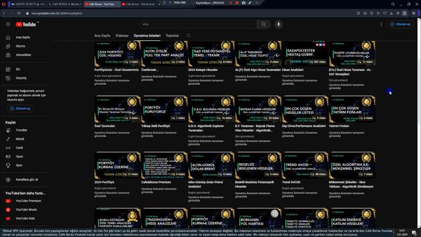The width and height of the screenshot is (421, 237).
Task: Open Altın Üyelik Full Tek Part thumbnail
Action: [164, 53]
